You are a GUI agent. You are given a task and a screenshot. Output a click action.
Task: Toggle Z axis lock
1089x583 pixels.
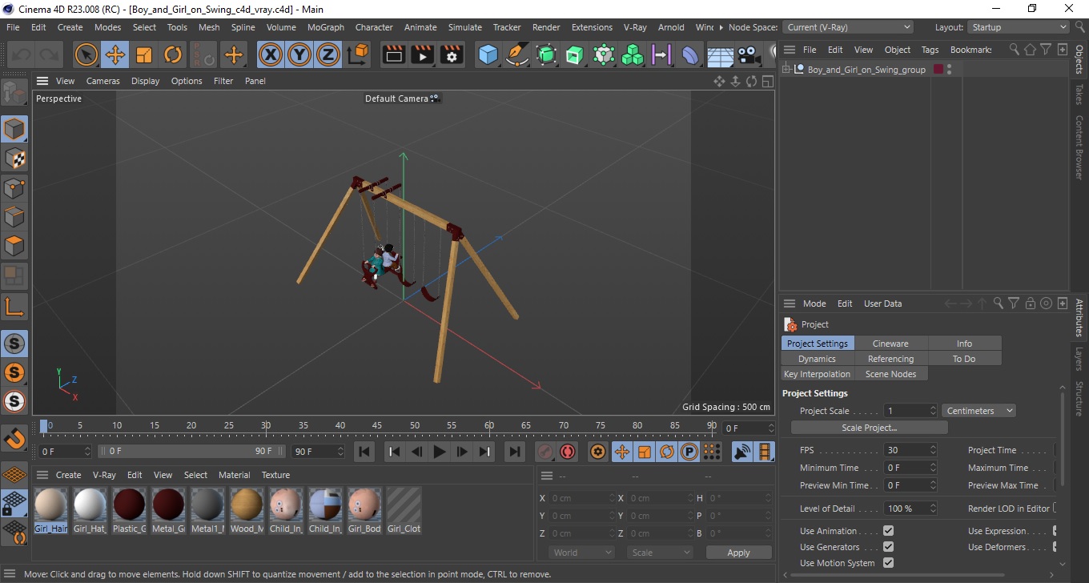click(x=328, y=54)
